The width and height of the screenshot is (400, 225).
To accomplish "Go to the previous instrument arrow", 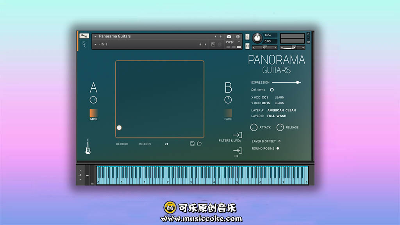I will 215,36.
